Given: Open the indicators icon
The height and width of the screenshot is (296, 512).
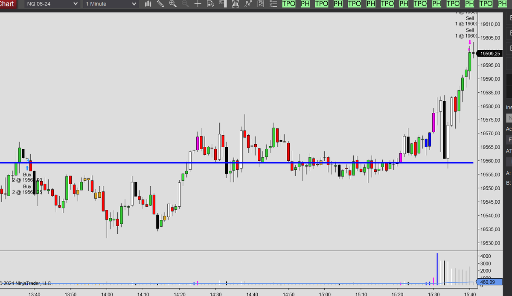Looking at the screenshot, I should (x=236, y=4).
